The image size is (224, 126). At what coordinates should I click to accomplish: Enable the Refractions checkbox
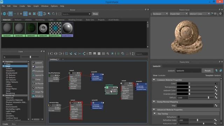tap(178, 117)
